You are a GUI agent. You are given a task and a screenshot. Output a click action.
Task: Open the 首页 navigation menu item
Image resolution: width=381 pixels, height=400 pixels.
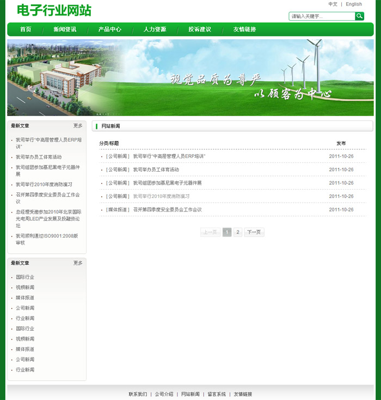[26, 29]
